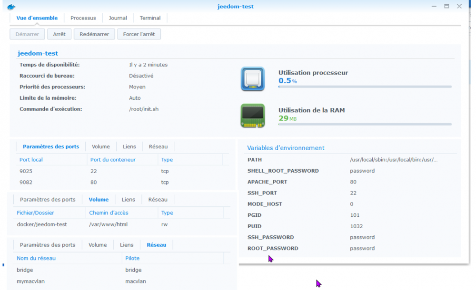Click Forcer l'arrêt button
Viewport: 476px width, 290px height.
click(x=139, y=34)
